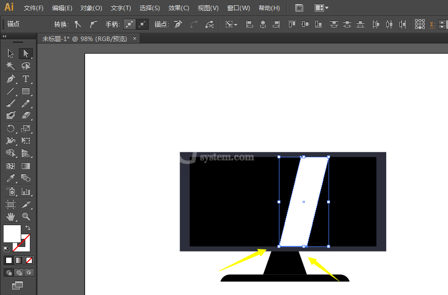The width and height of the screenshot is (448, 295).
Task: Select the Selection tool (black arrow)
Action: tap(11, 54)
